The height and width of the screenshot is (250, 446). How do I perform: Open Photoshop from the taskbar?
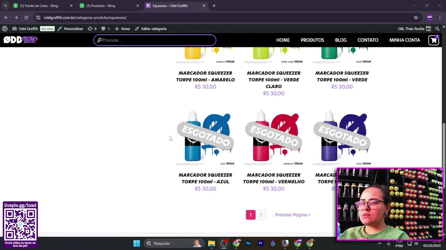pyautogui.click(x=248, y=243)
